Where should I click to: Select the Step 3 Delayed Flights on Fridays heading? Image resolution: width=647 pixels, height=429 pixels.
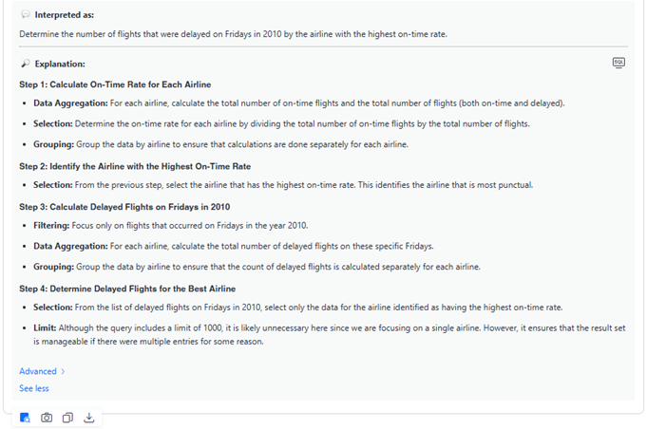[125, 207]
